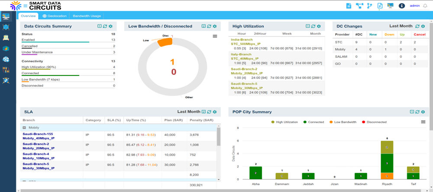433x192 pixels.
Task: Click the info icon in the header
Action: click(402, 6)
